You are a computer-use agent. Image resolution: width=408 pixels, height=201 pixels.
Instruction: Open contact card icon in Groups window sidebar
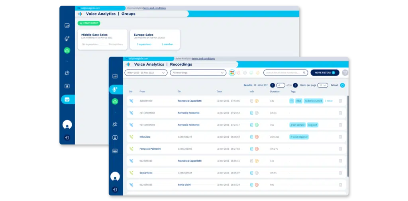pyautogui.click(x=67, y=86)
